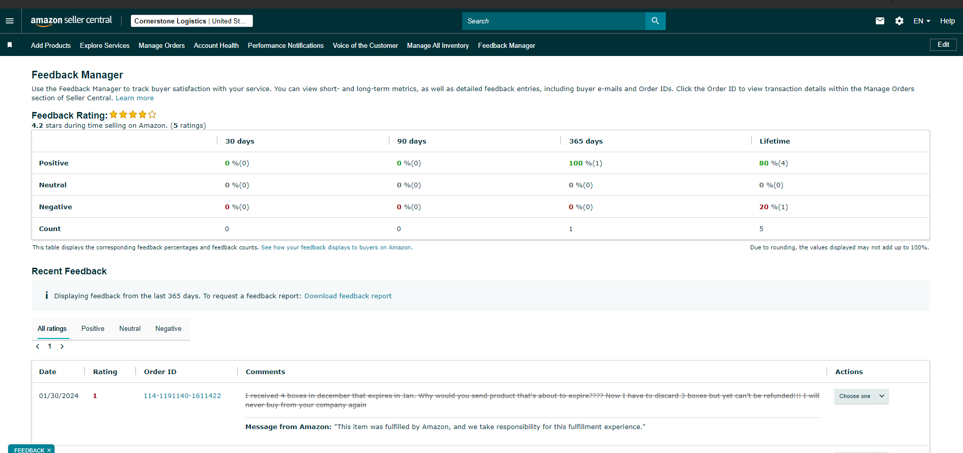Open the Help link

point(947,21)
